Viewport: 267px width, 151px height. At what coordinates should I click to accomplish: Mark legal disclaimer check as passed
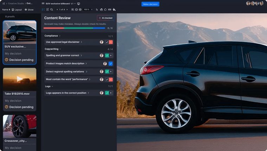[x=107, y=42]
